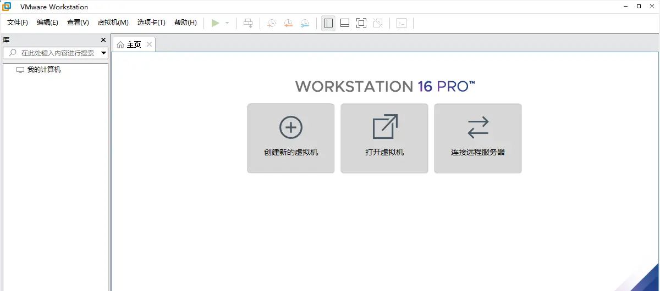This screenshot has height=291, width=660.
Task: Click the monitor icon beside 我的计算机
Action: pos(20,70)
